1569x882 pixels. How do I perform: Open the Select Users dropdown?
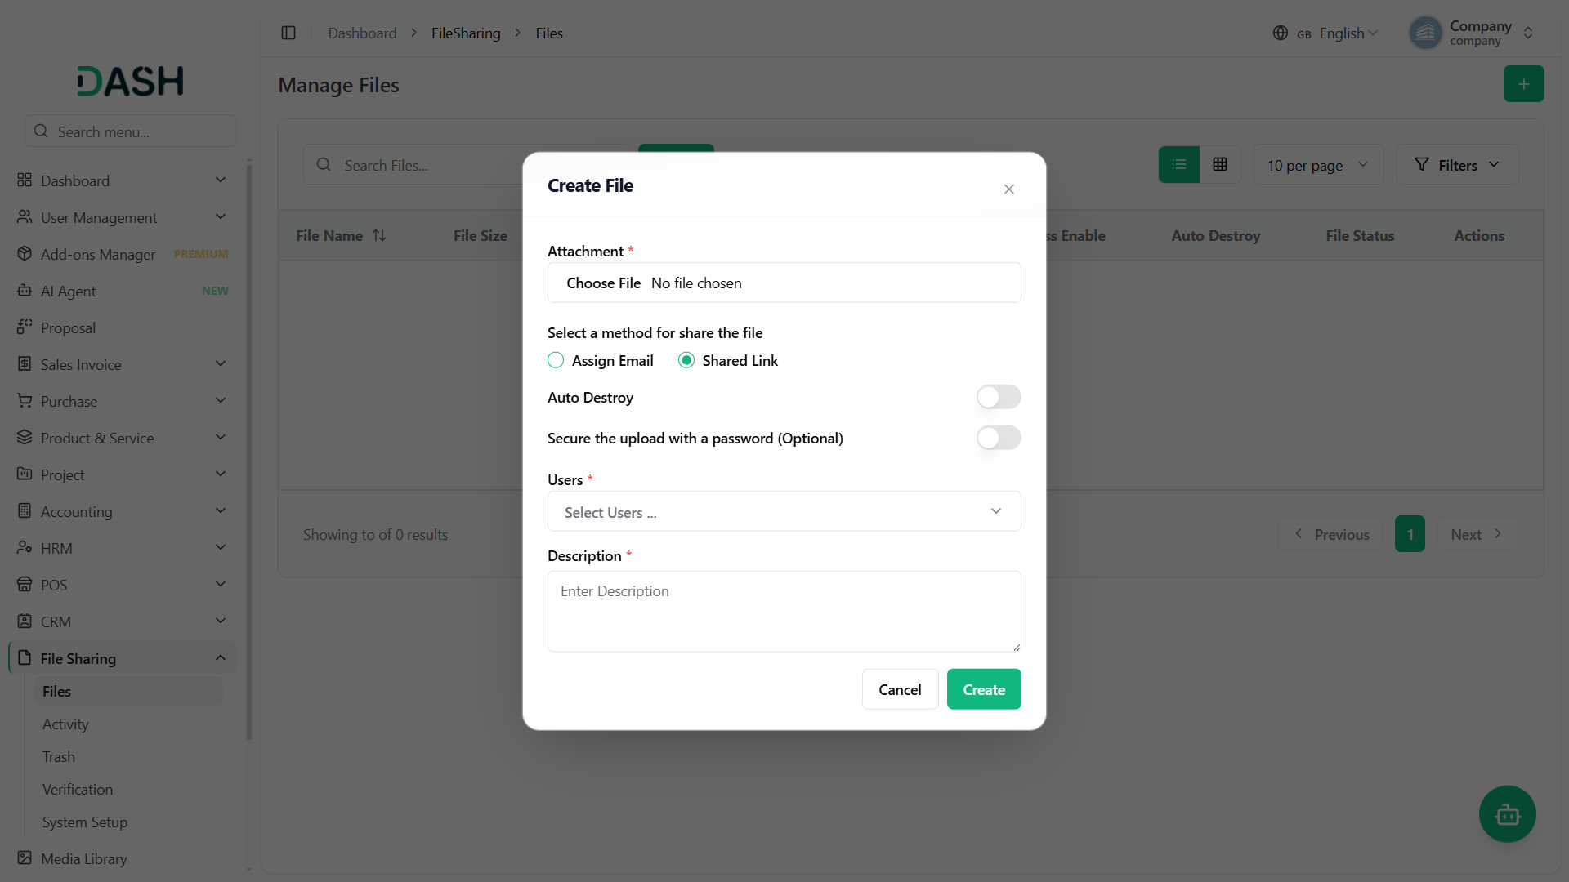[784, 511]
